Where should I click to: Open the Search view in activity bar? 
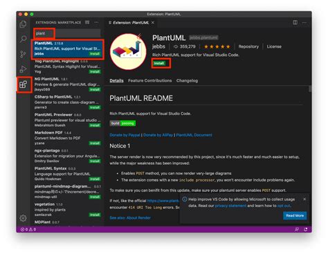click(23, 39)
